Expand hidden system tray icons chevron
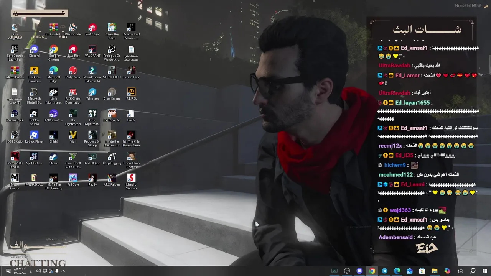 (x=63, y=271)
